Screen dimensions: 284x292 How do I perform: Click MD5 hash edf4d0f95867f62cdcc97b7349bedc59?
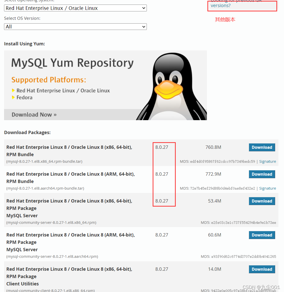pos(222,161)
